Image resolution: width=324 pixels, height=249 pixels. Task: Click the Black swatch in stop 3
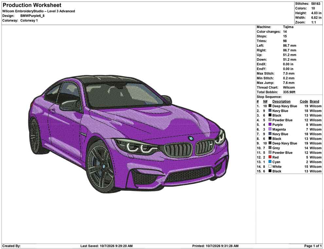270,115
